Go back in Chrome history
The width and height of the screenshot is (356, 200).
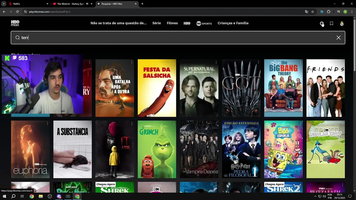(x=4, y=12)
